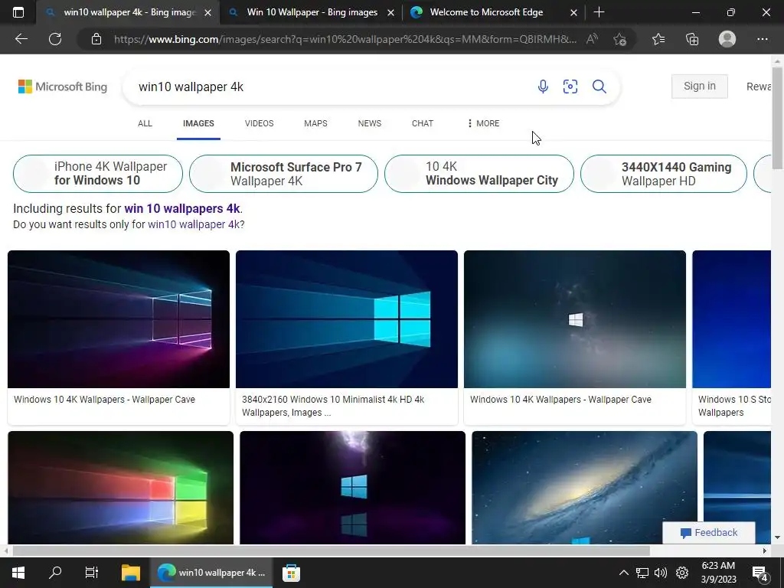Image resolution: width=784 pixels, height=588 pixels.
Task: Open a new tab with plus icon
Action: pos(599,12)
